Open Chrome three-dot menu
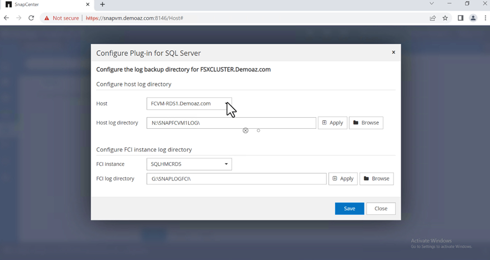 point(485,18)
